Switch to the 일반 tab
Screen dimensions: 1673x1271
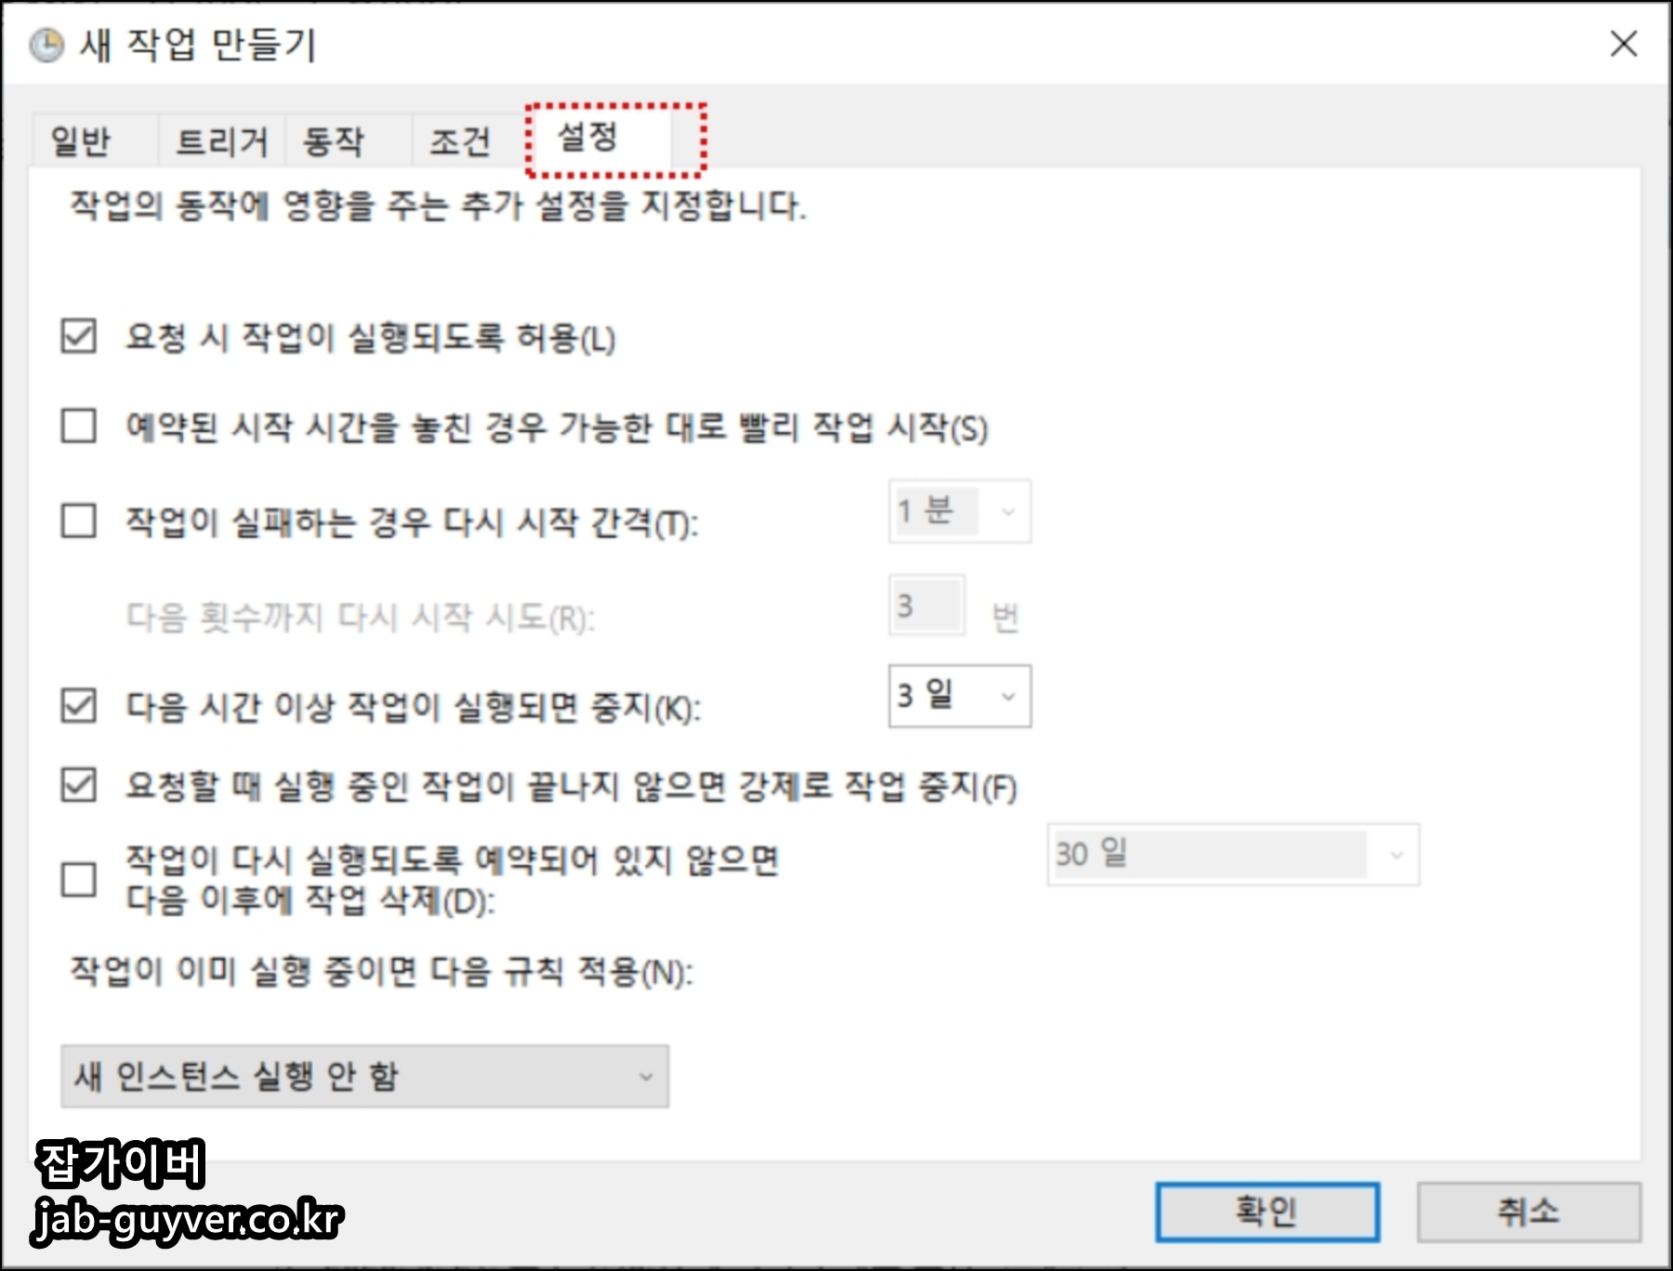(81, 141)
